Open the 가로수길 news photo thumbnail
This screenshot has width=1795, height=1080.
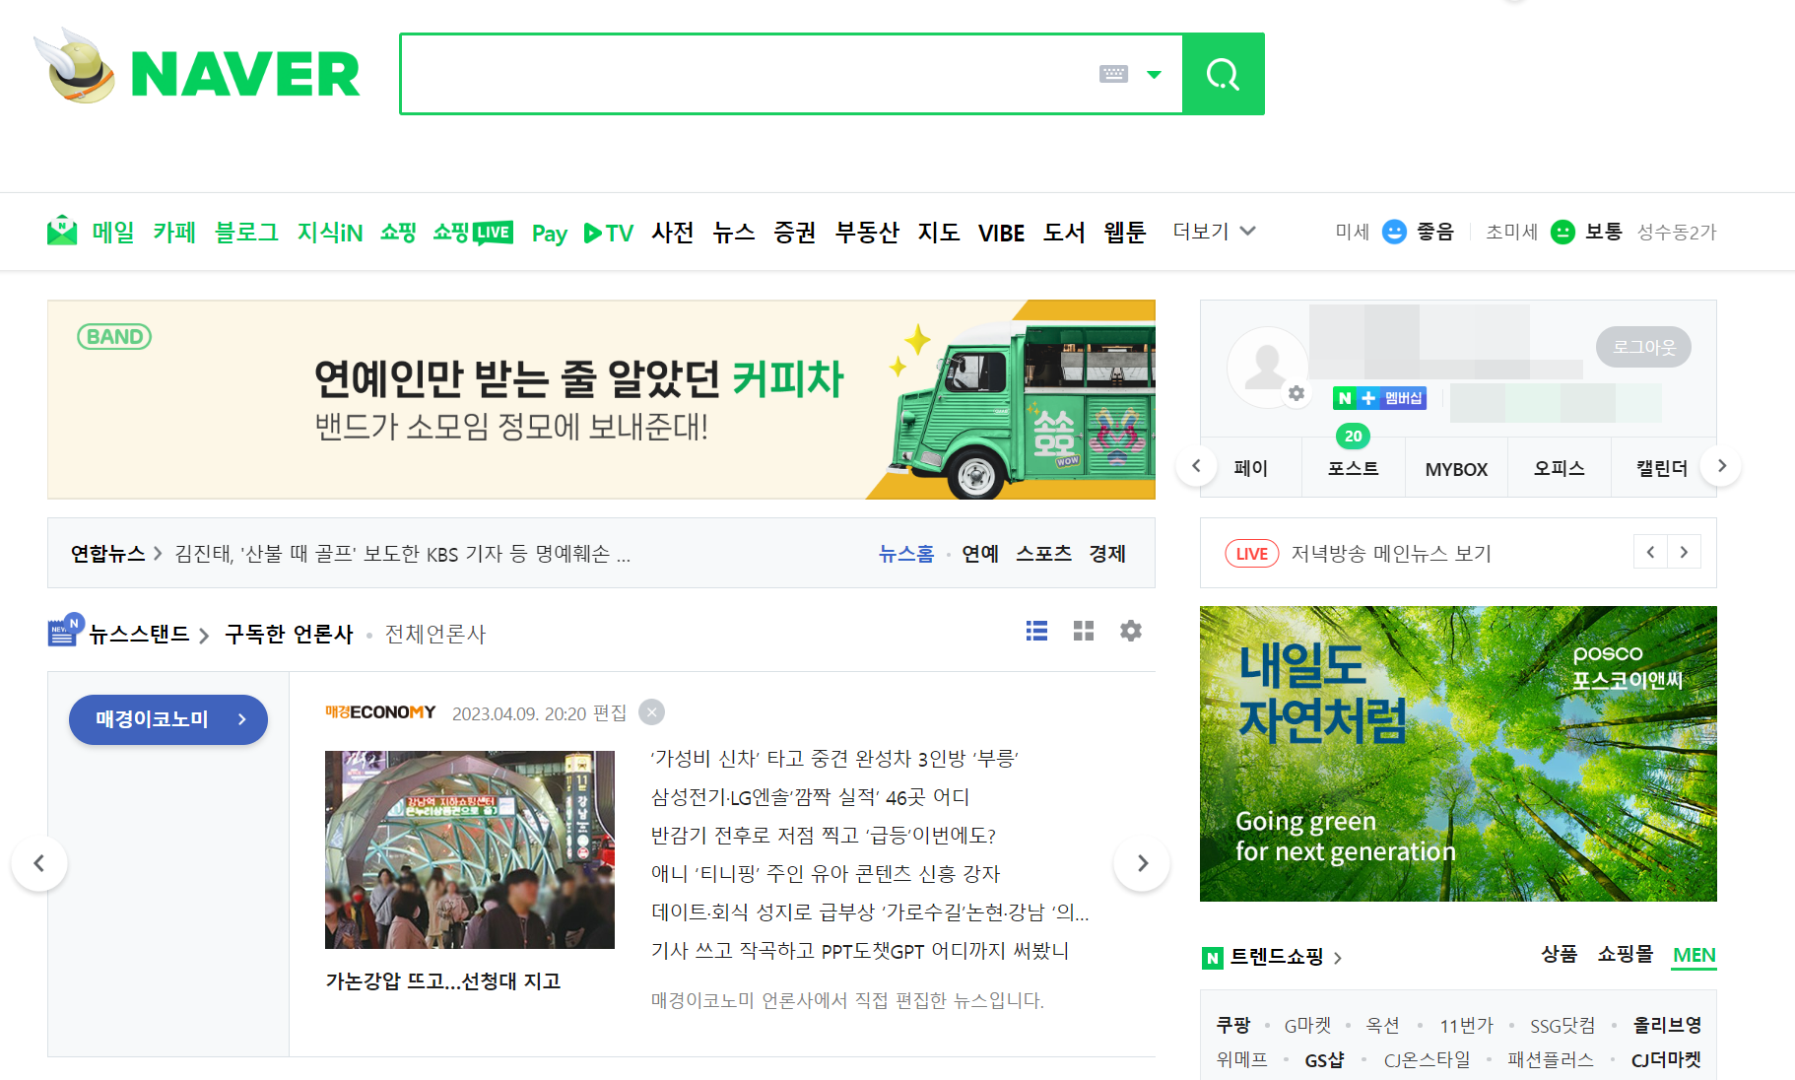click(x=470, y=849)
